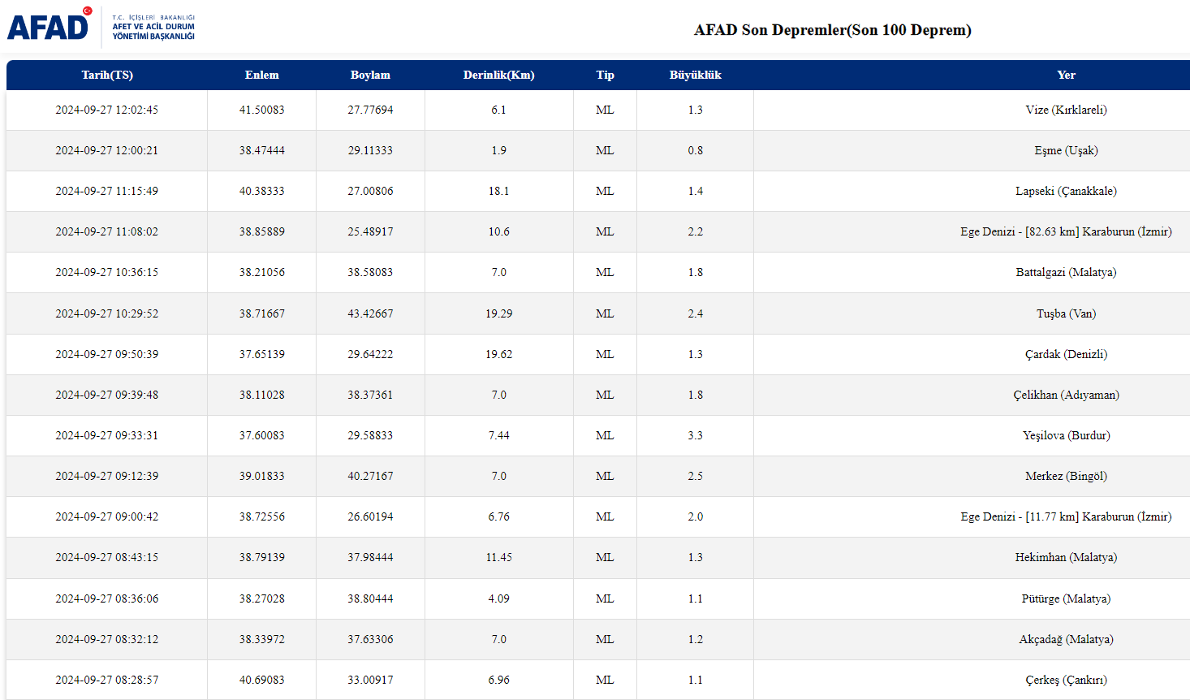Select location Akçadağ (Malatya)
The image size is (1190, 700).
tap(1067, 639)
